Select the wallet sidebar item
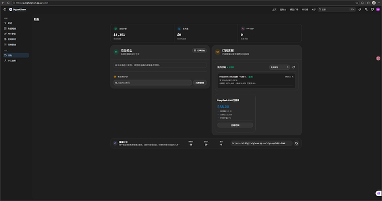Viewport: 382px width, 201px height. [16, 55]
